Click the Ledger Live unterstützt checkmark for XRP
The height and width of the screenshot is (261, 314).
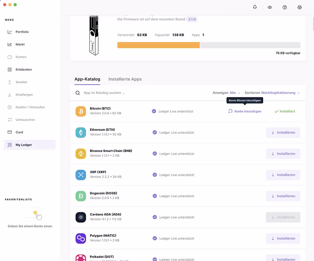click(x=154, y=175)
